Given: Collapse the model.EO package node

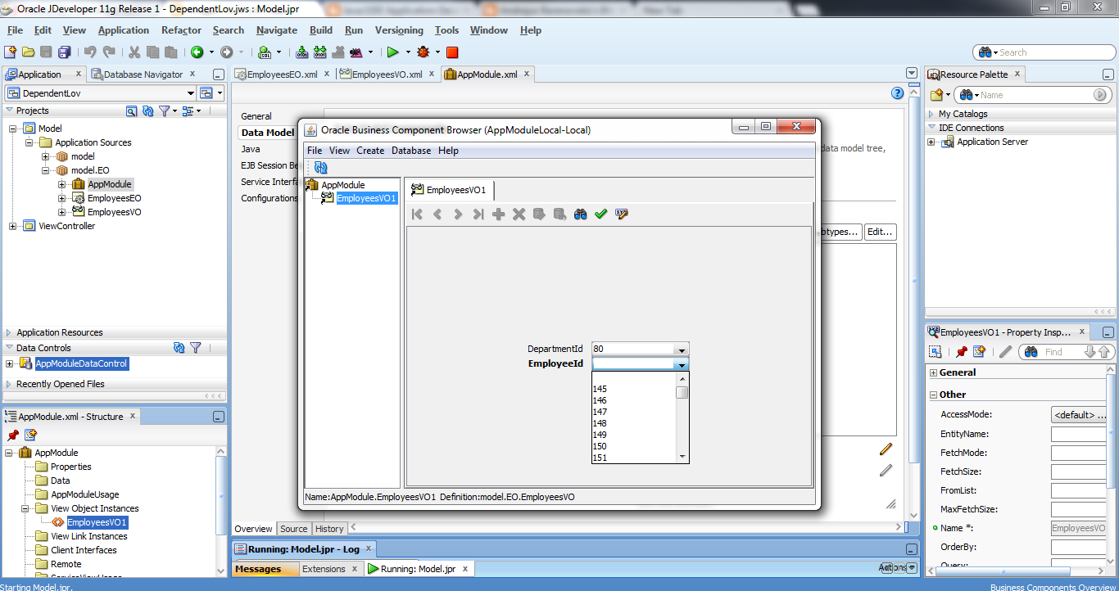Looking at the screenshot, I should coord(46,170).
